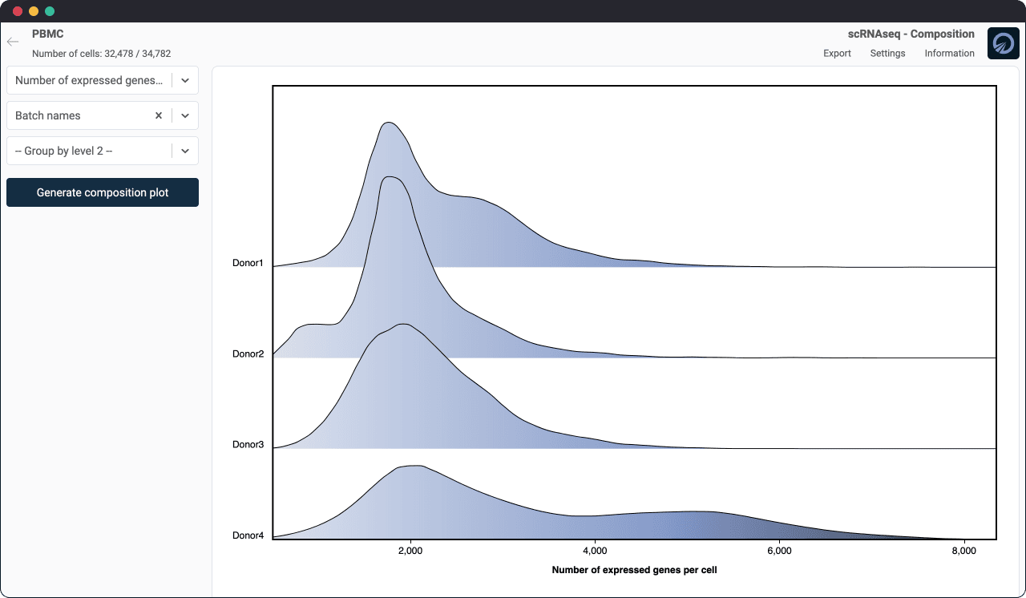This screenshot has height=598, width=1026.
Task: Click the yellow minimize window button
Action: (x=34, y=11)
